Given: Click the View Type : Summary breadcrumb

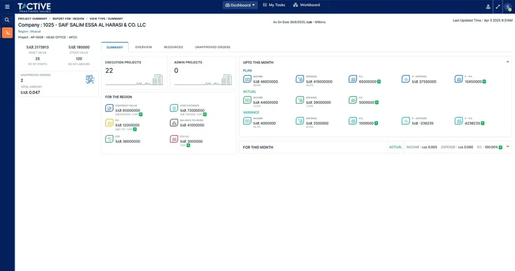Looking at the screenshot, I should [106, 19].
